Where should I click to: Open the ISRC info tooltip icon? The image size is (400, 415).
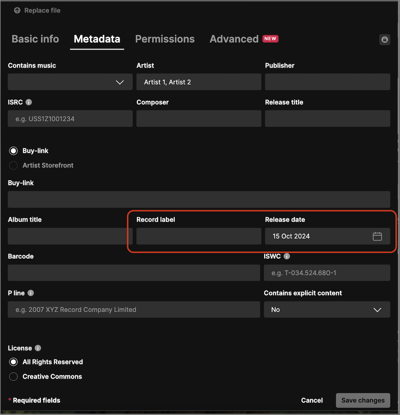[x=29, y=102]
